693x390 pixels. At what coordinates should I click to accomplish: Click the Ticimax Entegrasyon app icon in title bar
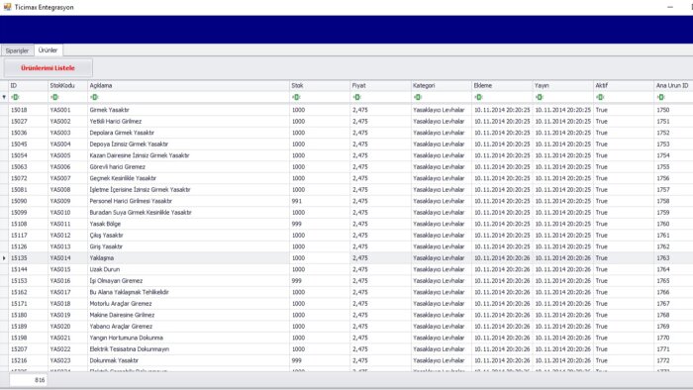pyautogui.click(x=7, y=7)
